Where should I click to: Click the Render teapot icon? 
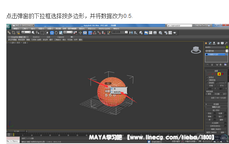point(175,33)
